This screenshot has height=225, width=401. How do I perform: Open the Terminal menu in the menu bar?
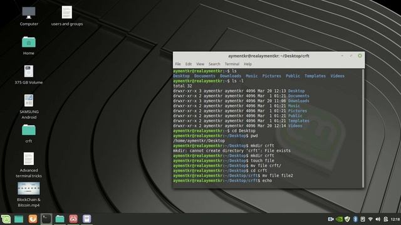(x=232, y=64)
